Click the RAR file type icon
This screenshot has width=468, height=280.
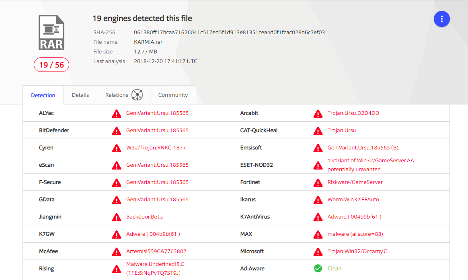tap(51, 33)
